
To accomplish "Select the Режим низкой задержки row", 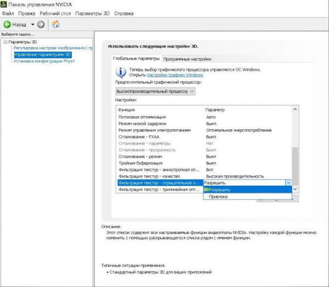I will coord(203,124).
